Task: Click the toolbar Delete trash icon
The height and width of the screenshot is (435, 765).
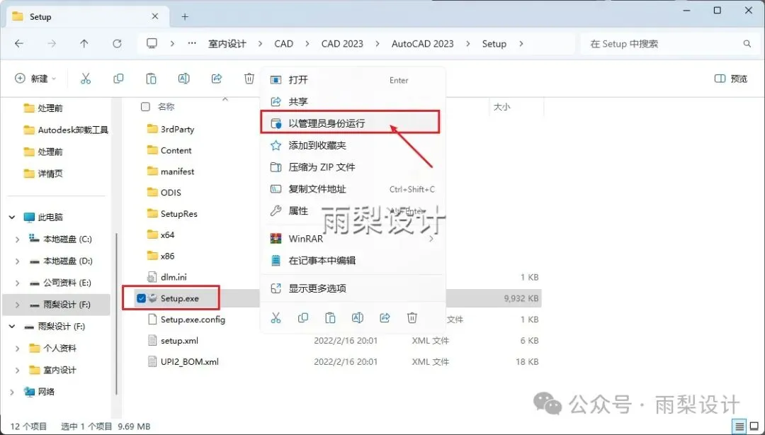Action: click(x=249, y=79)
